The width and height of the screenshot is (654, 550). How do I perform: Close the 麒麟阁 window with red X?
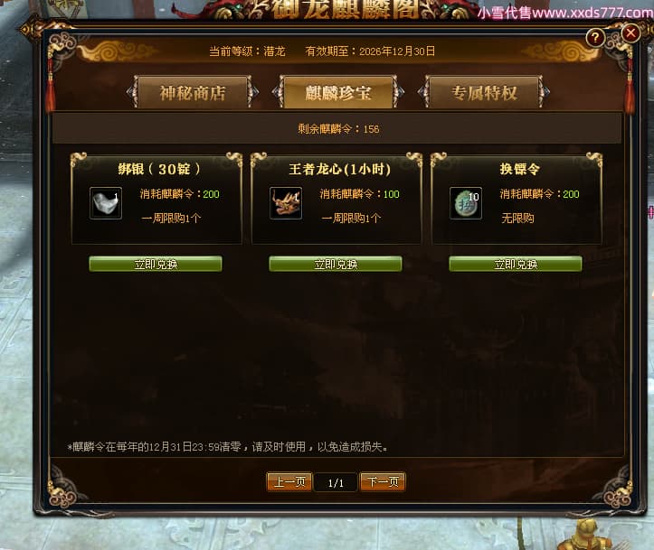click(630, 33)
